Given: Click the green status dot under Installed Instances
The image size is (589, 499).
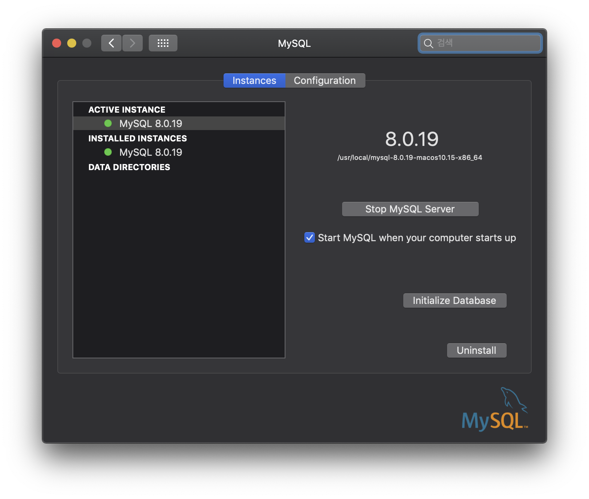Looking at the screenshot, I should [108, 152].
